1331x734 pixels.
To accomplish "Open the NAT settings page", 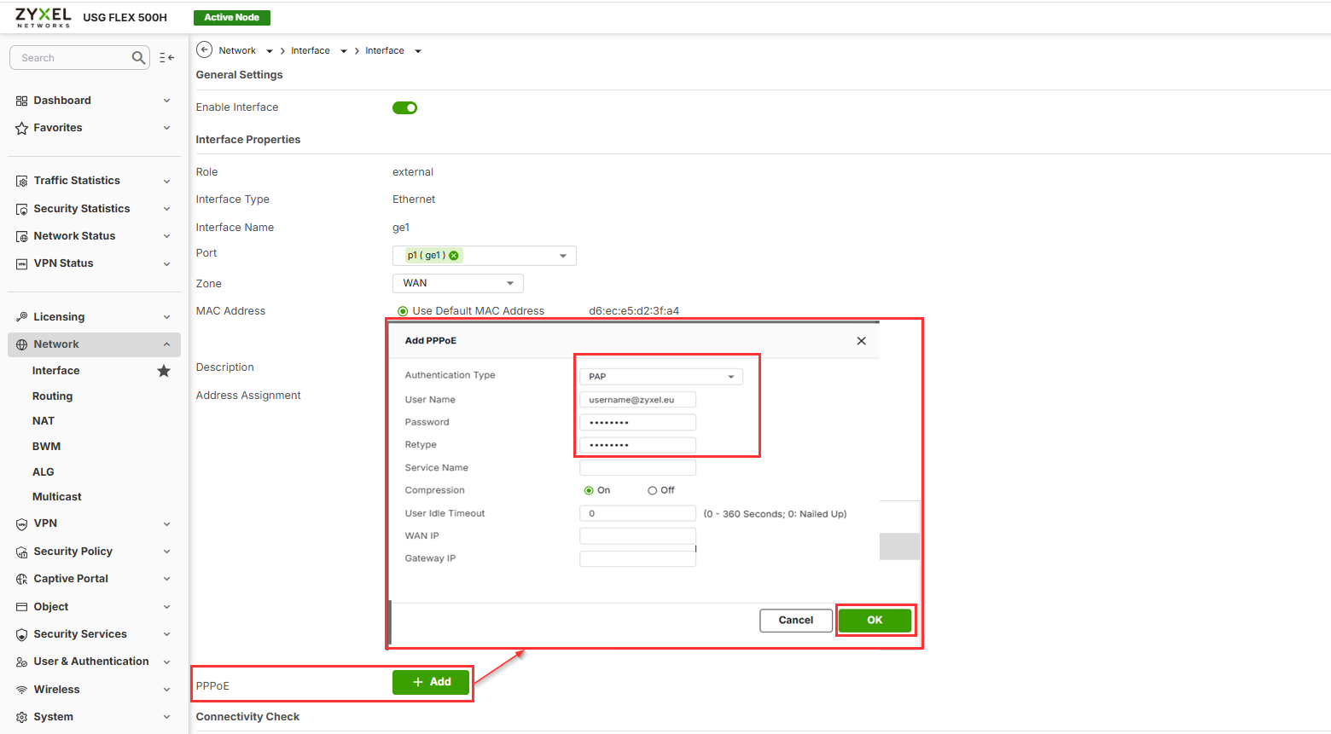I will [43, 420].
